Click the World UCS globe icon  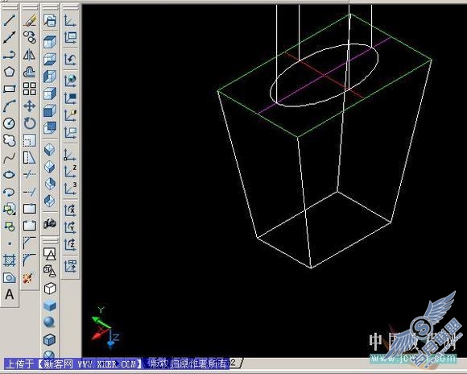click(70, 80)
